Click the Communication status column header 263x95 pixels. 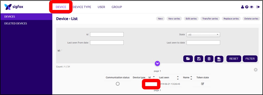point(118,77)
